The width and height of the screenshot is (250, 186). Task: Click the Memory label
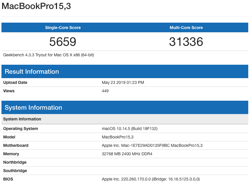click(11, 154)
